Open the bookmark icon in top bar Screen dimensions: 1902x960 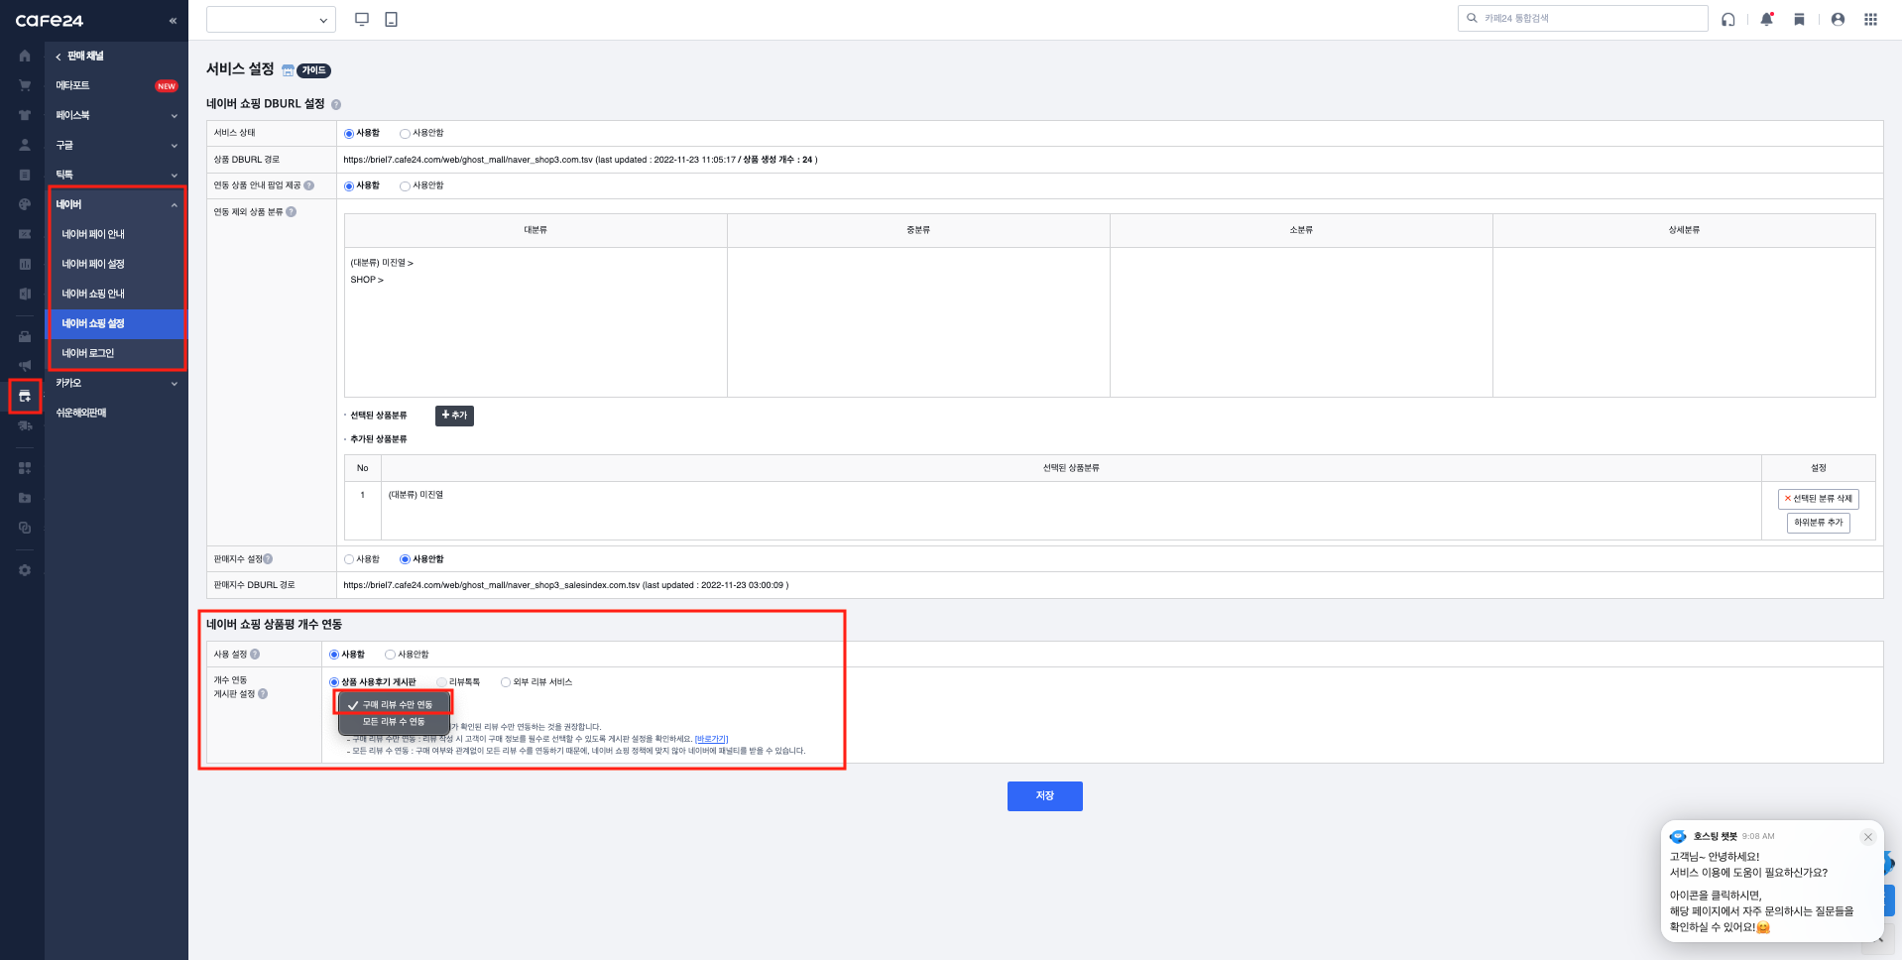coord(1799,19)
